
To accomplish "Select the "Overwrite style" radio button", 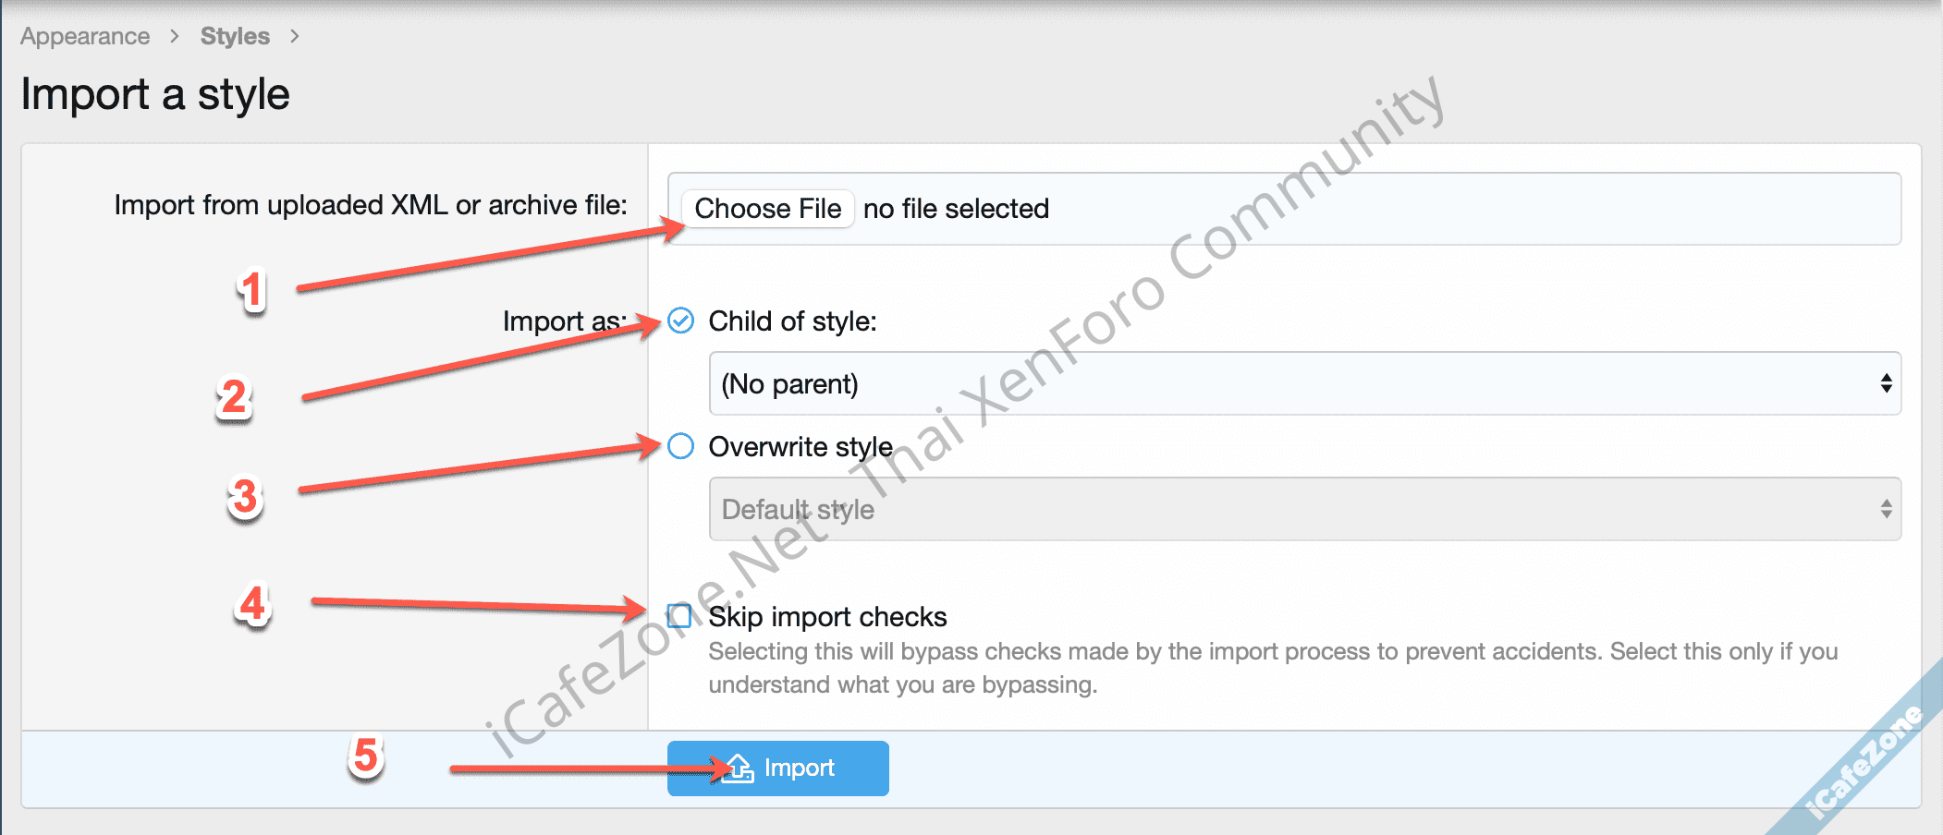I will [681, 446].
